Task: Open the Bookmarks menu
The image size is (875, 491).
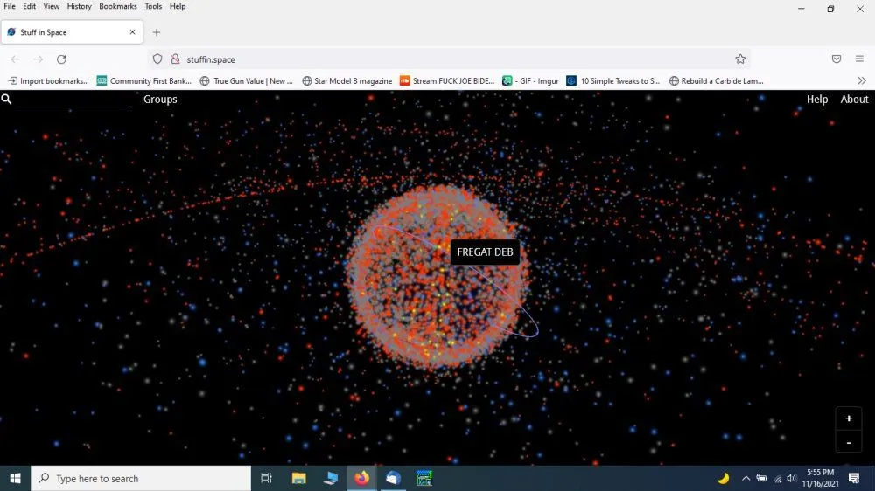Action: [118, 7]
